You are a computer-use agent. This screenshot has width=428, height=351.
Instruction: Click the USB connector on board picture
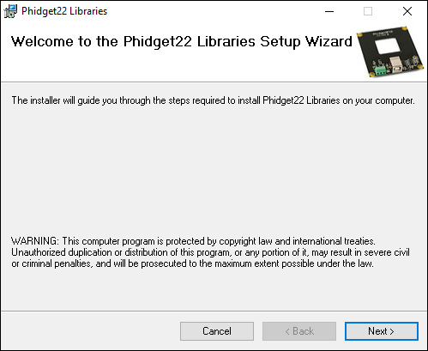[x=395, y=64]
